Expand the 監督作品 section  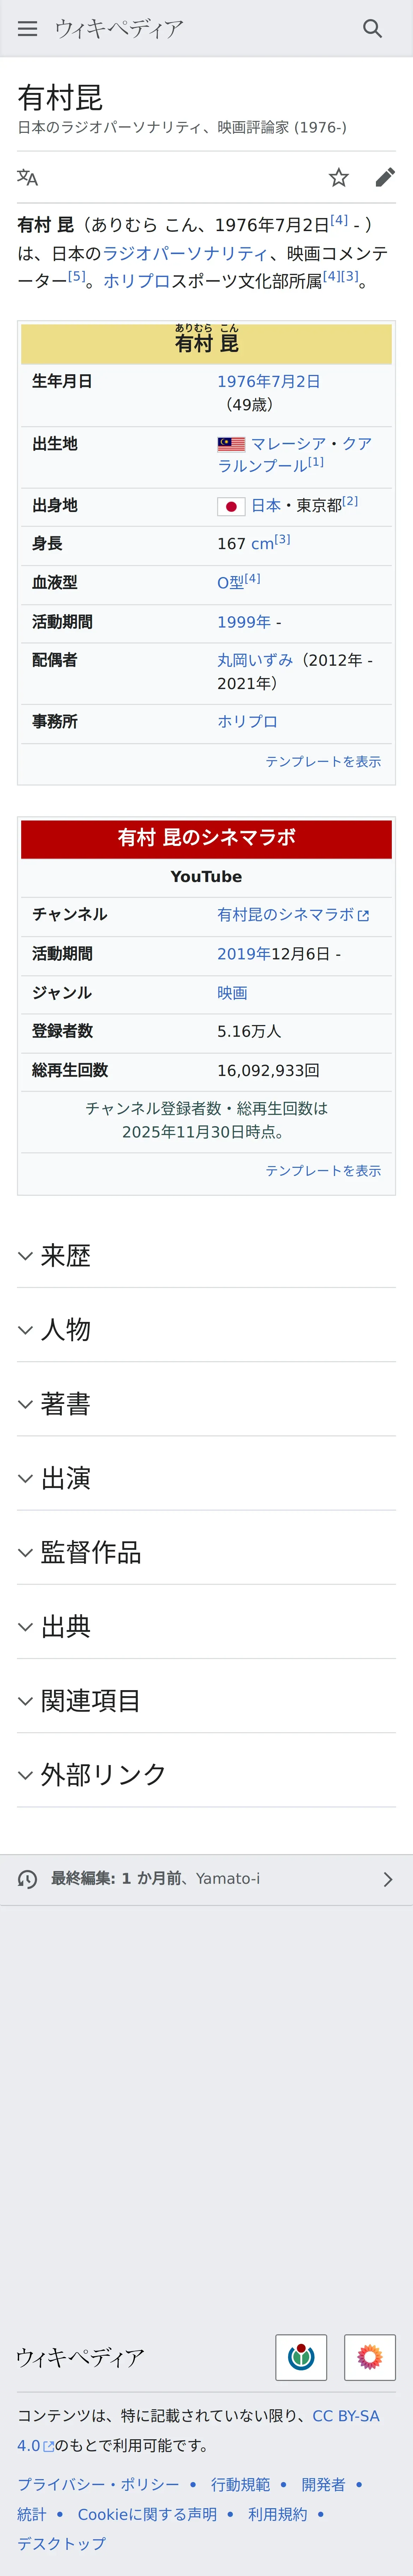coord(206,1552)
